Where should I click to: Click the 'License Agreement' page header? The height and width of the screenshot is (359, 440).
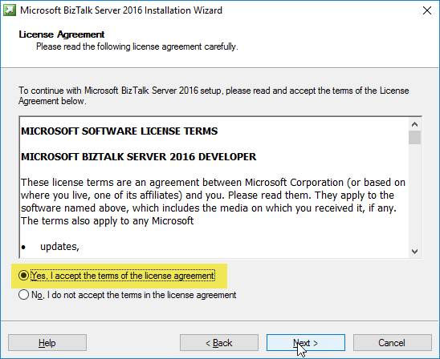tap(62, 34)
